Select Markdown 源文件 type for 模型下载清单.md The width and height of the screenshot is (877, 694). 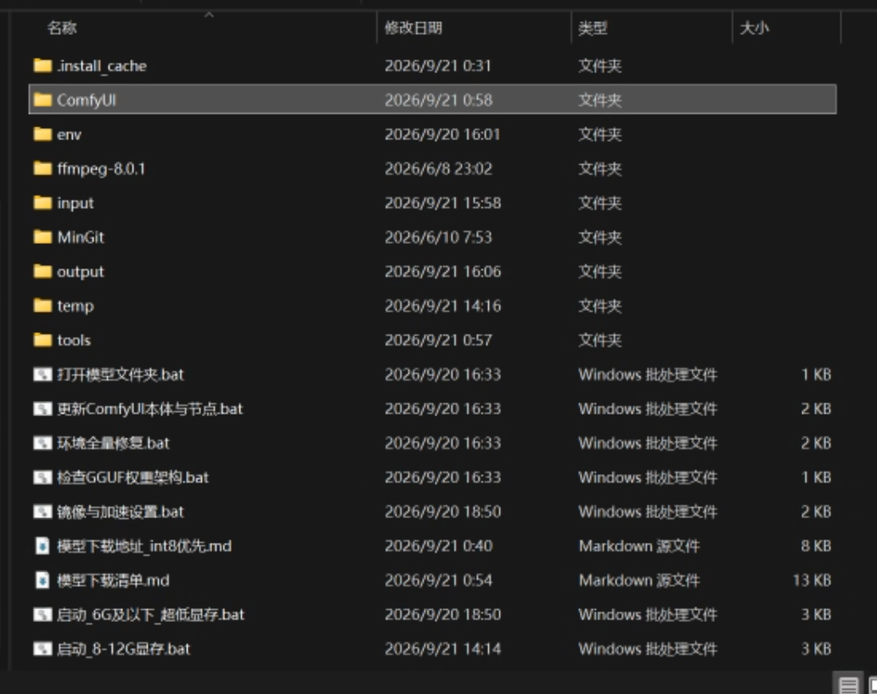[638, 580]
